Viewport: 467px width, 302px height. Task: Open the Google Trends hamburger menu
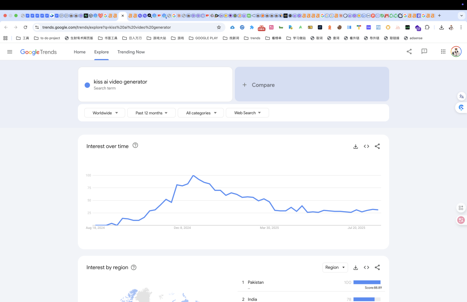pos(10,52)
